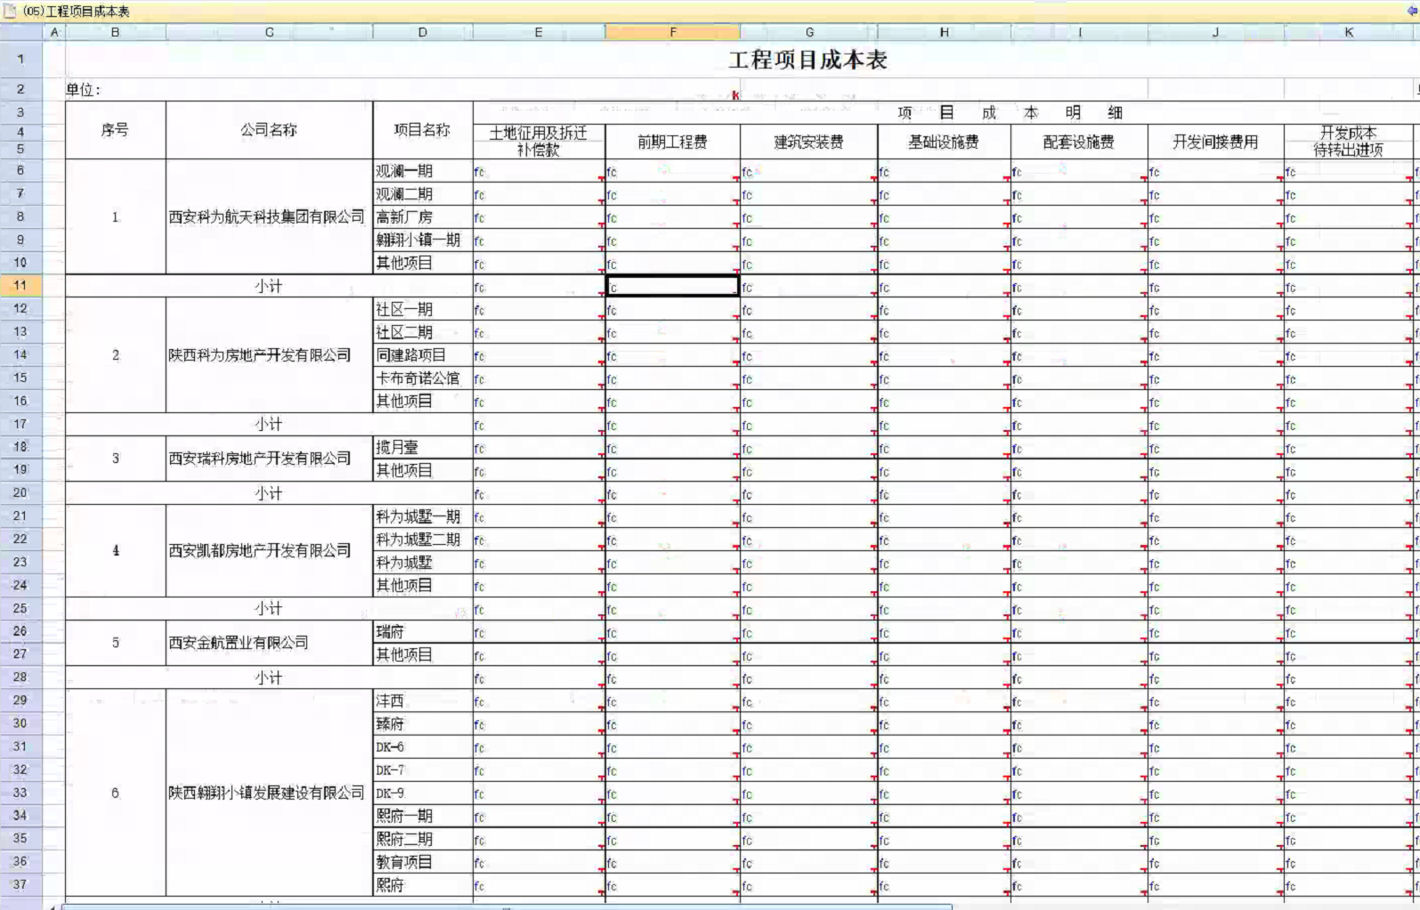This screenshot has height=910, width=1420.
Task: Select row 17 header
Action: (20, 424)
